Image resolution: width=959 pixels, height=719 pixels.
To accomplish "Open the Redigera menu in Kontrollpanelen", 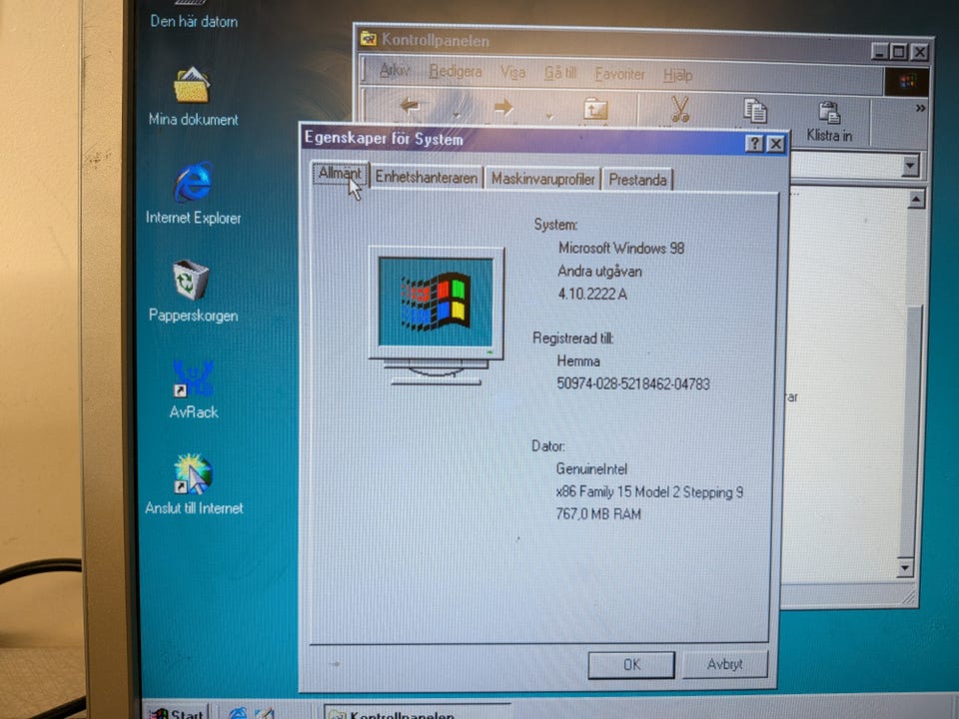I will tap(456, 71).
